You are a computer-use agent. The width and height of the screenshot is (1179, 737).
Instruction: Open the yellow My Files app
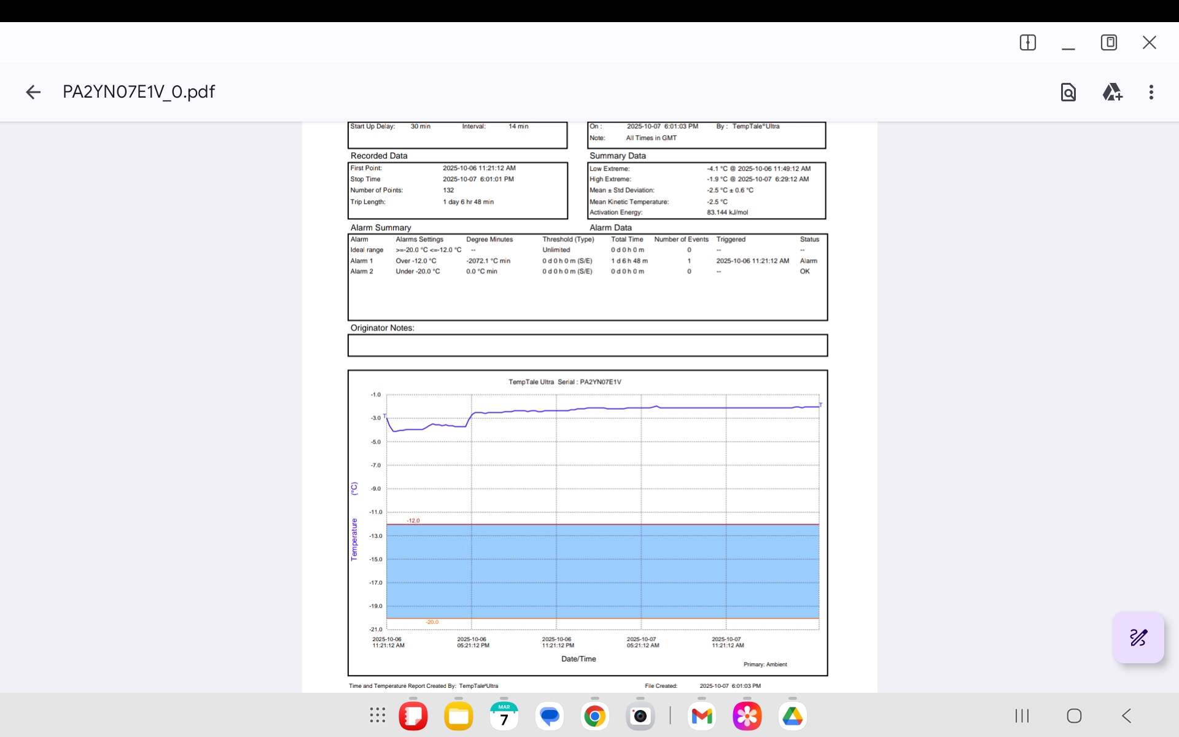coord(459,716)
